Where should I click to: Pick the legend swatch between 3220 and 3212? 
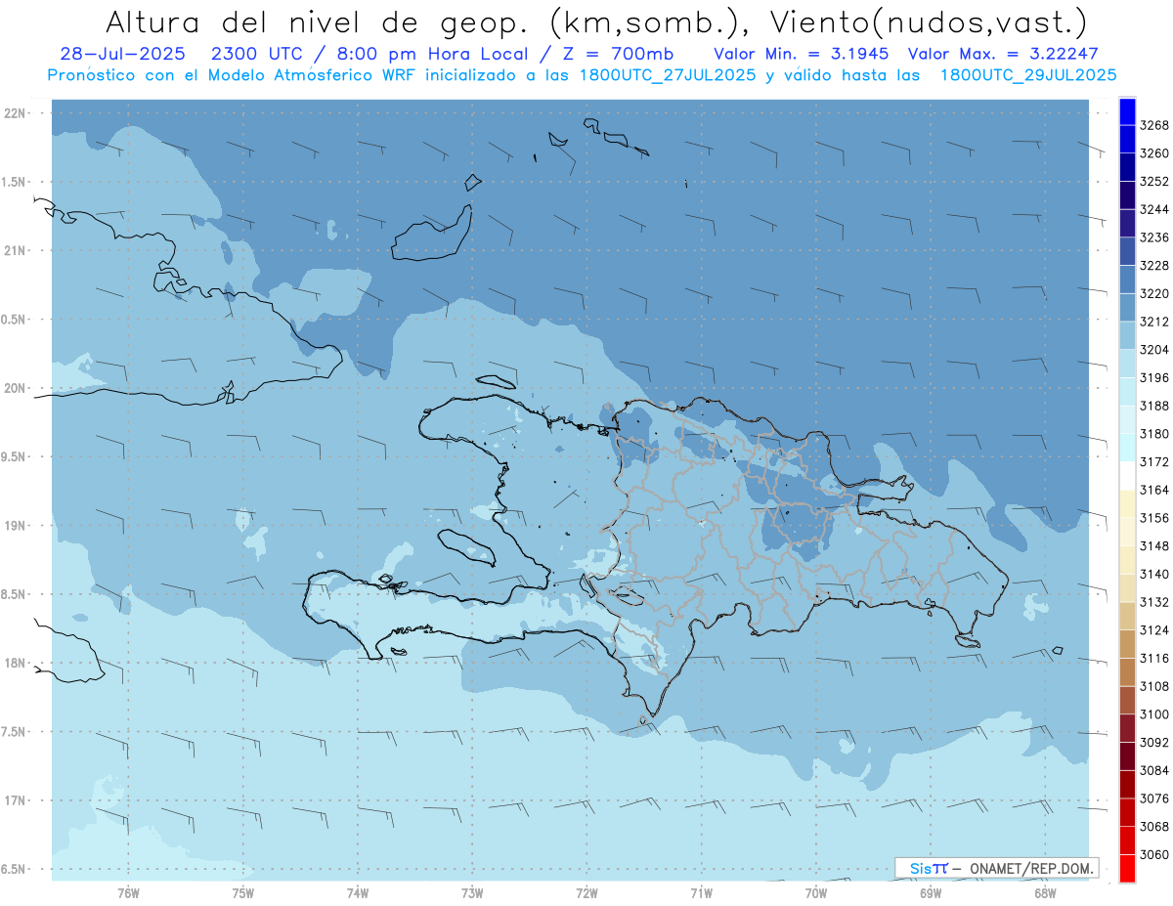pos(1127,307)
